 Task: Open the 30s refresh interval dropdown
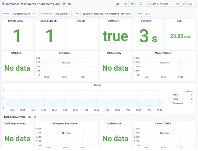(x=192, y=4)
